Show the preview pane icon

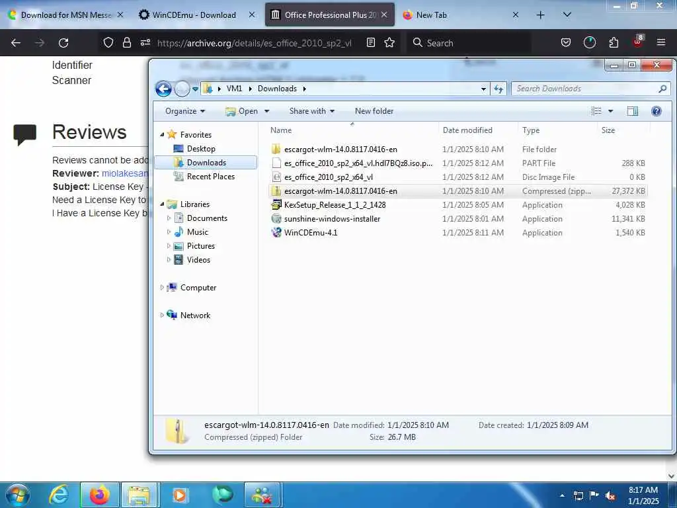pyautogui.click(x=633, y=111)
